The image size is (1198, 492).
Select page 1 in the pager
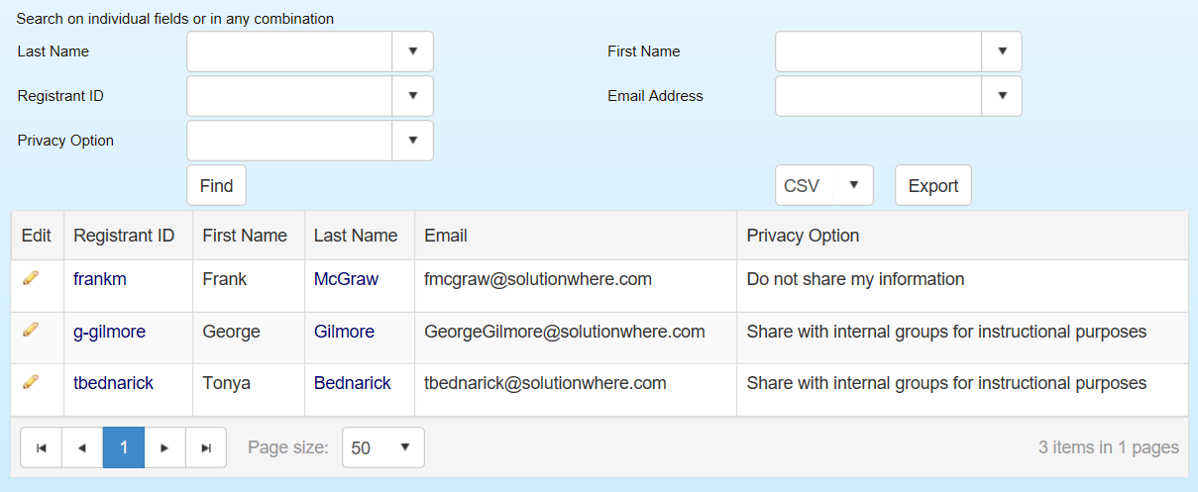pos(124,447)
